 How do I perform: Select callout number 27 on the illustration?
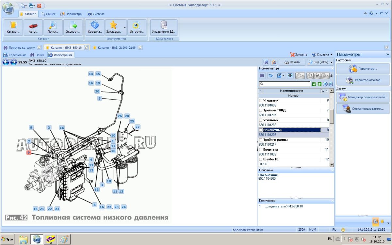138,127
